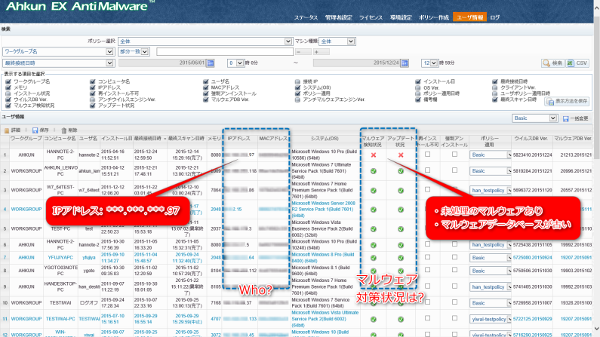Click the 一括変更 save icon button

[x=576, y=118]
